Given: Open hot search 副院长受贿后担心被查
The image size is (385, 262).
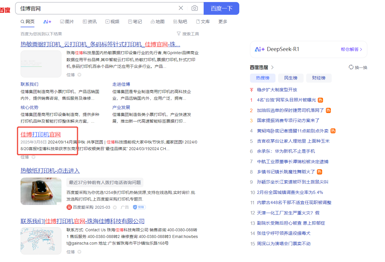Looking at the screenshot, I should pyautogui.click(x=291, y=223).
